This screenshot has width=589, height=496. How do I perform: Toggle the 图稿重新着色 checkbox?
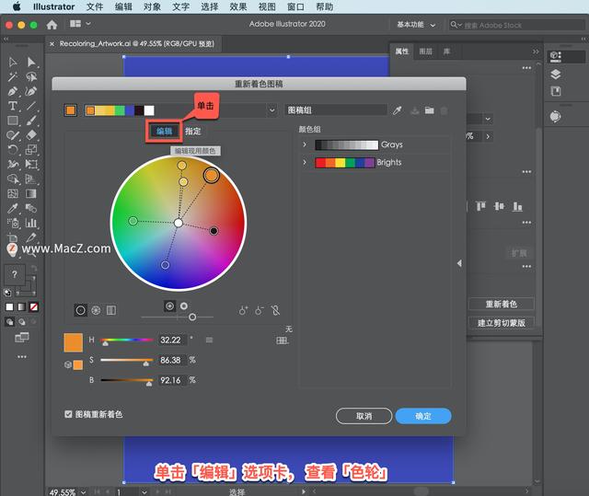point(69,414)
